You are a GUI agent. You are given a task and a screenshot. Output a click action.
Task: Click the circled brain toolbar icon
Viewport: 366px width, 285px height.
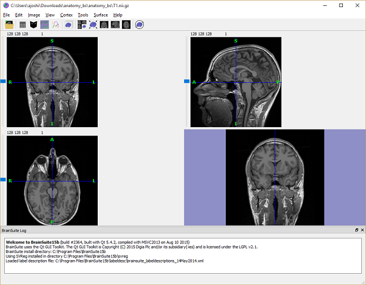pyautogui.click(x=139, y=25)
